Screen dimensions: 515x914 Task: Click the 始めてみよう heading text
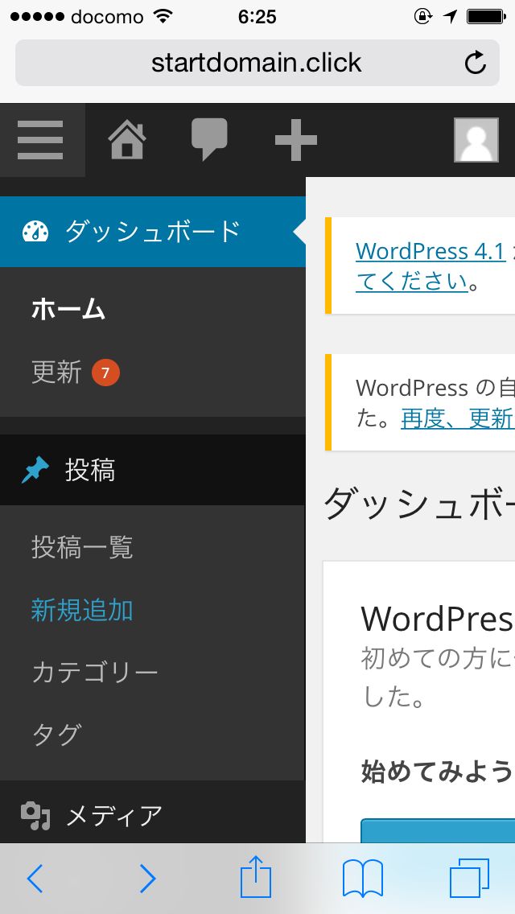point(437,772)
